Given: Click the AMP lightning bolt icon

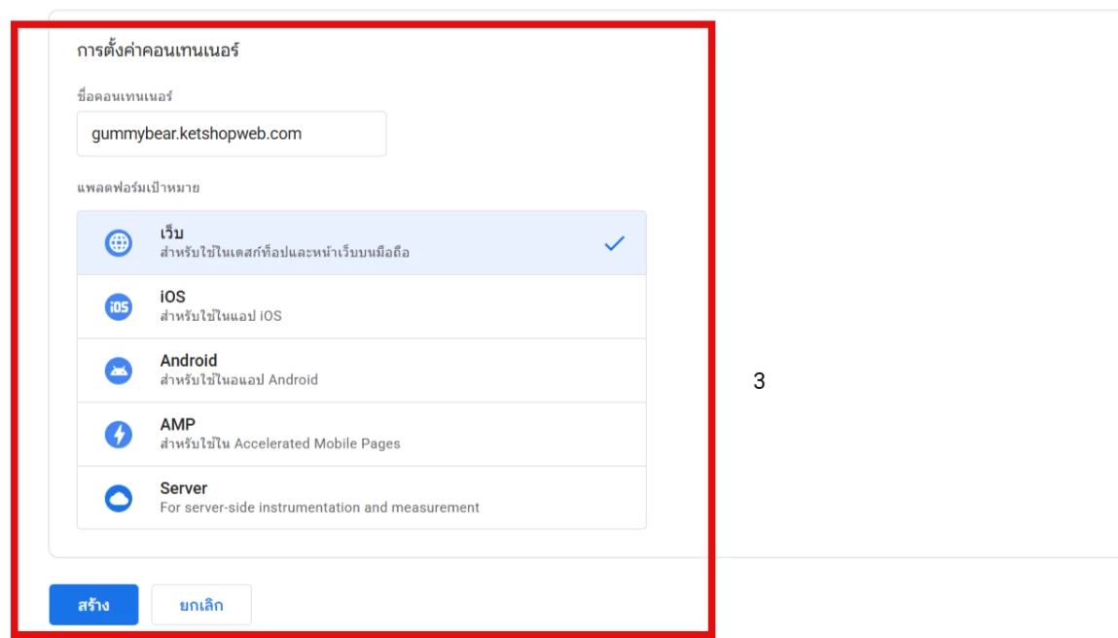Looking at the screenshot, I should [x=118, y=435].
